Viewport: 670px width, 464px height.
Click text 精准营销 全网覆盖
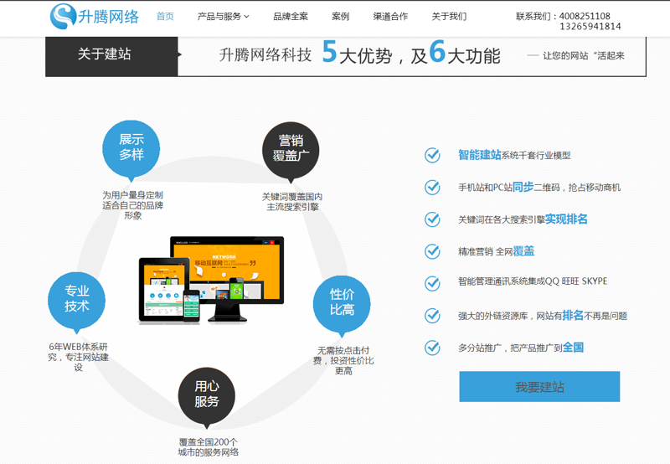coord(496,251)
